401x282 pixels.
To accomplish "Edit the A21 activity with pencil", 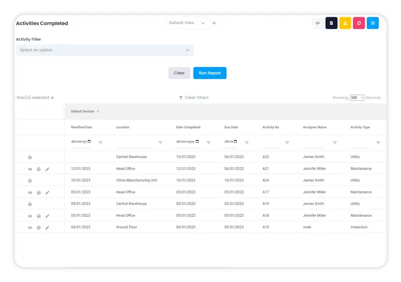I will coord(47,169).
